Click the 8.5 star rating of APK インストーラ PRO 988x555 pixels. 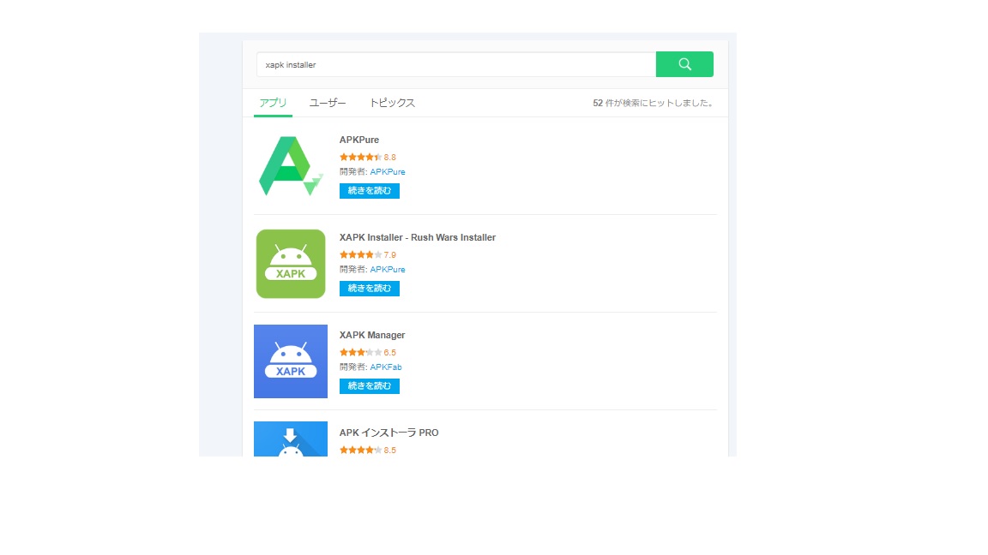368,450
